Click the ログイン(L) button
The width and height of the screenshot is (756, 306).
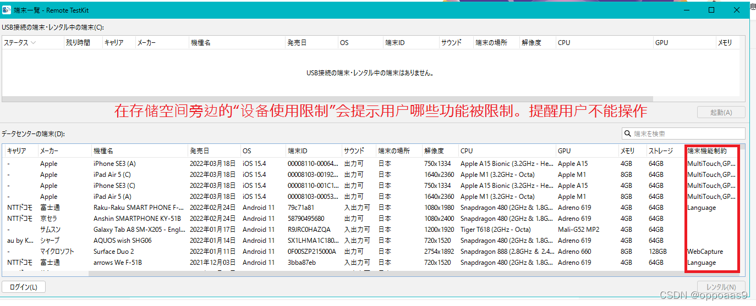pyautogui.click(x=24, y=287)
